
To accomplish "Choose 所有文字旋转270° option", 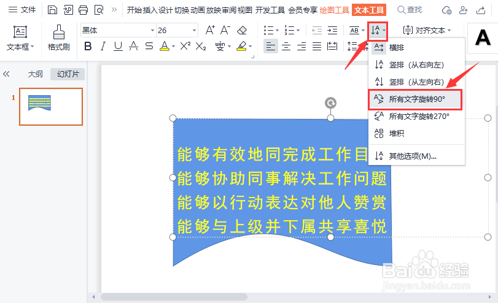I will tap(416, 116).
